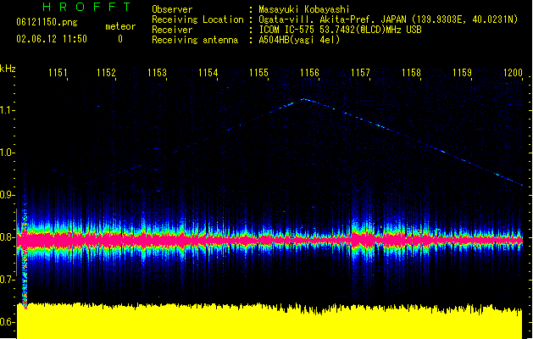
Task: Click the vertical multicolor burst at spectrogram start
Action: [x=25, y=258]
